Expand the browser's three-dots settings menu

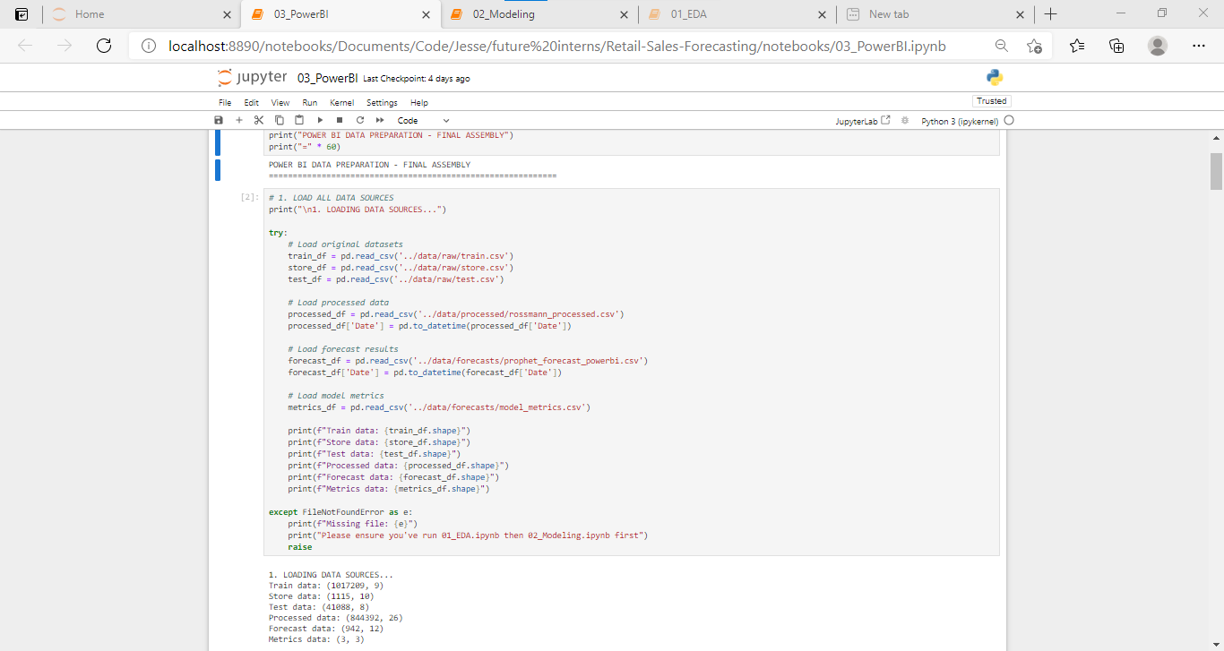pyautogui.click(x=1199, y=46)
